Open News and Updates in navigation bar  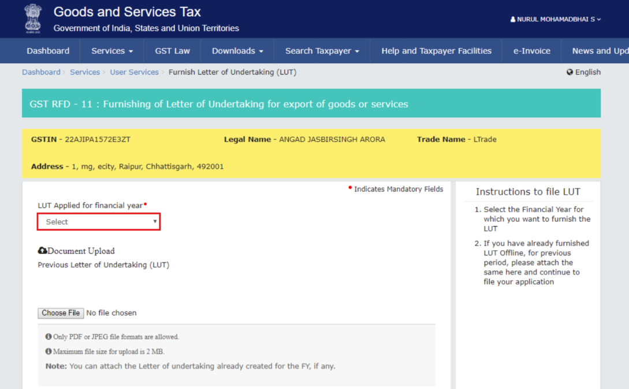coord(600,51)
